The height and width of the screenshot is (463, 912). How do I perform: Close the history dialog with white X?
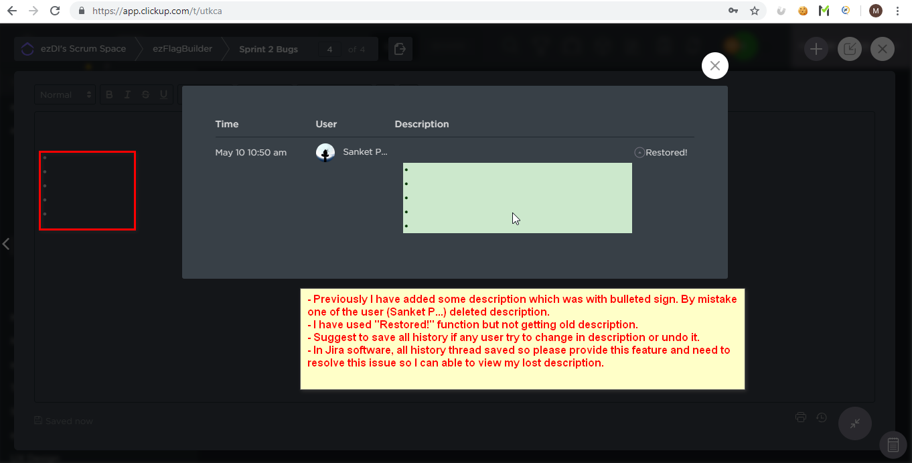click(x=714, y=66)
